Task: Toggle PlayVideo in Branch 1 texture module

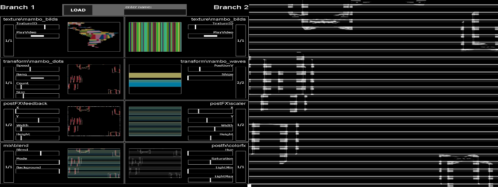Action: click(x=37, y=36)
